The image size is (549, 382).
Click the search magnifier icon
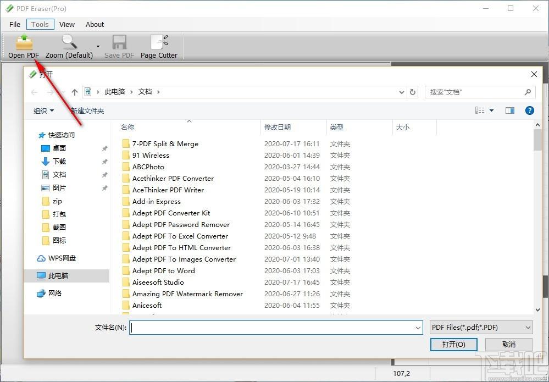pyautogui.click(x=528, y=92)
